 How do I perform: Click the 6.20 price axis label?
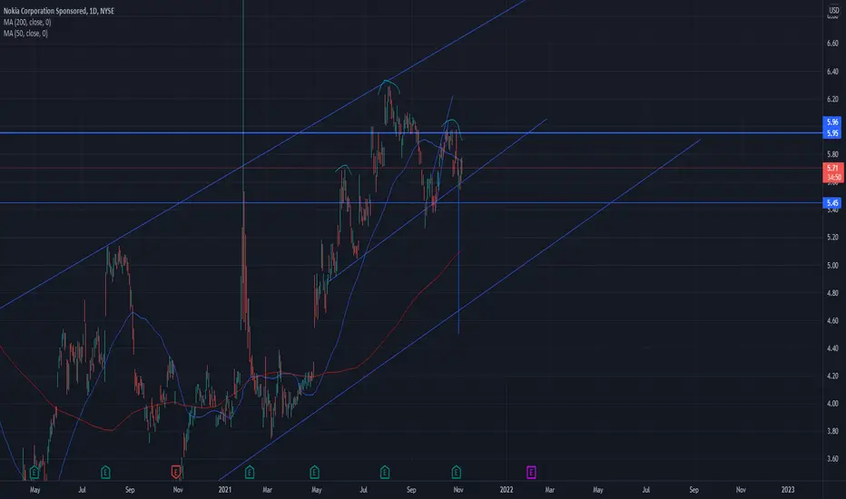pyautogui.click(x=832, y=99)
